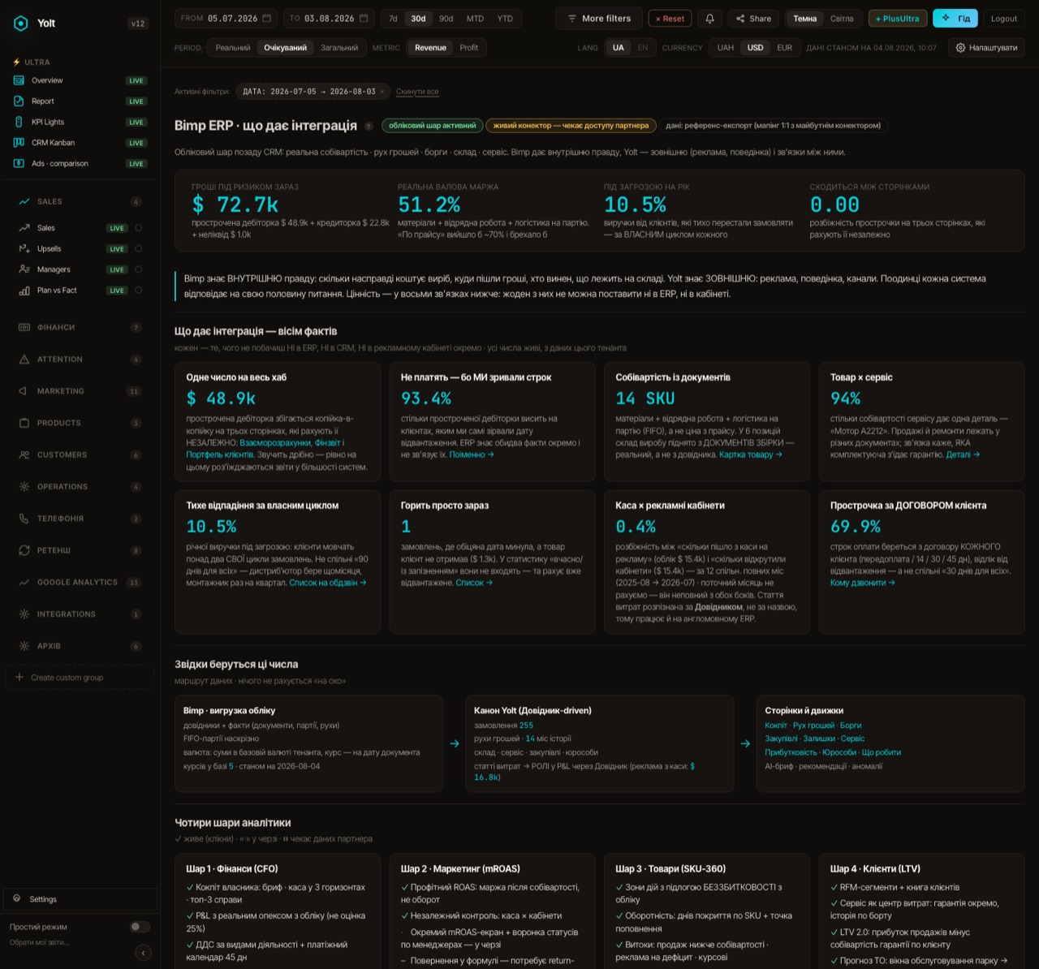Click the РЕТЕНШ refresh icon
Screen dimensions: 1039x969
coord(24,550)
